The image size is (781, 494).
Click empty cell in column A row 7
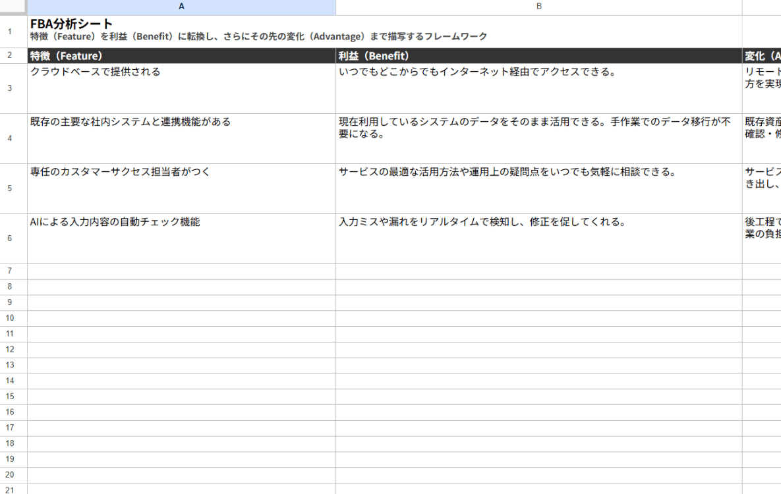click(x=181, y=271)
